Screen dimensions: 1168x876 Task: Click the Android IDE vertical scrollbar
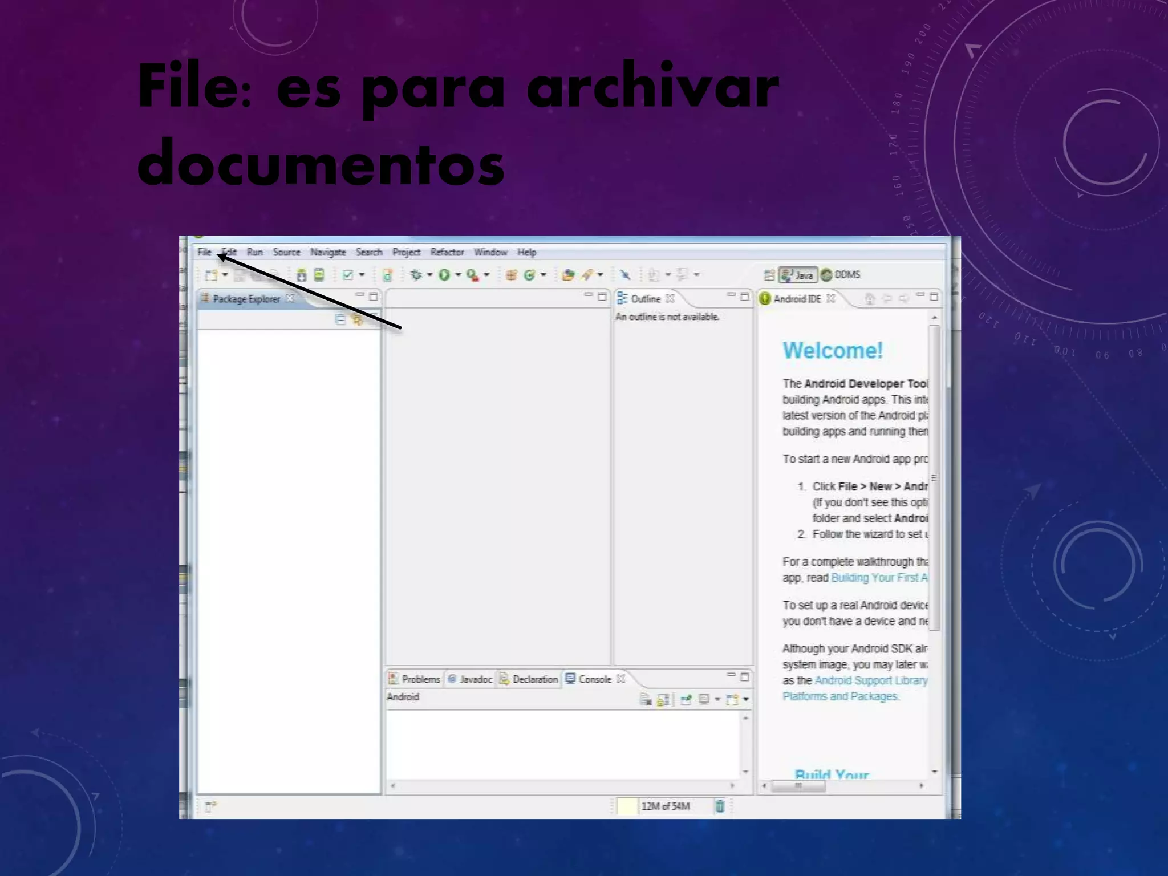(x=934, y=478)
